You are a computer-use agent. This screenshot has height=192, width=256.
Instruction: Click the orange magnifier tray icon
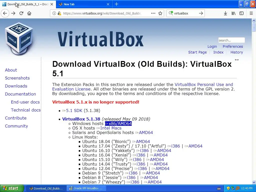(238, 188)
